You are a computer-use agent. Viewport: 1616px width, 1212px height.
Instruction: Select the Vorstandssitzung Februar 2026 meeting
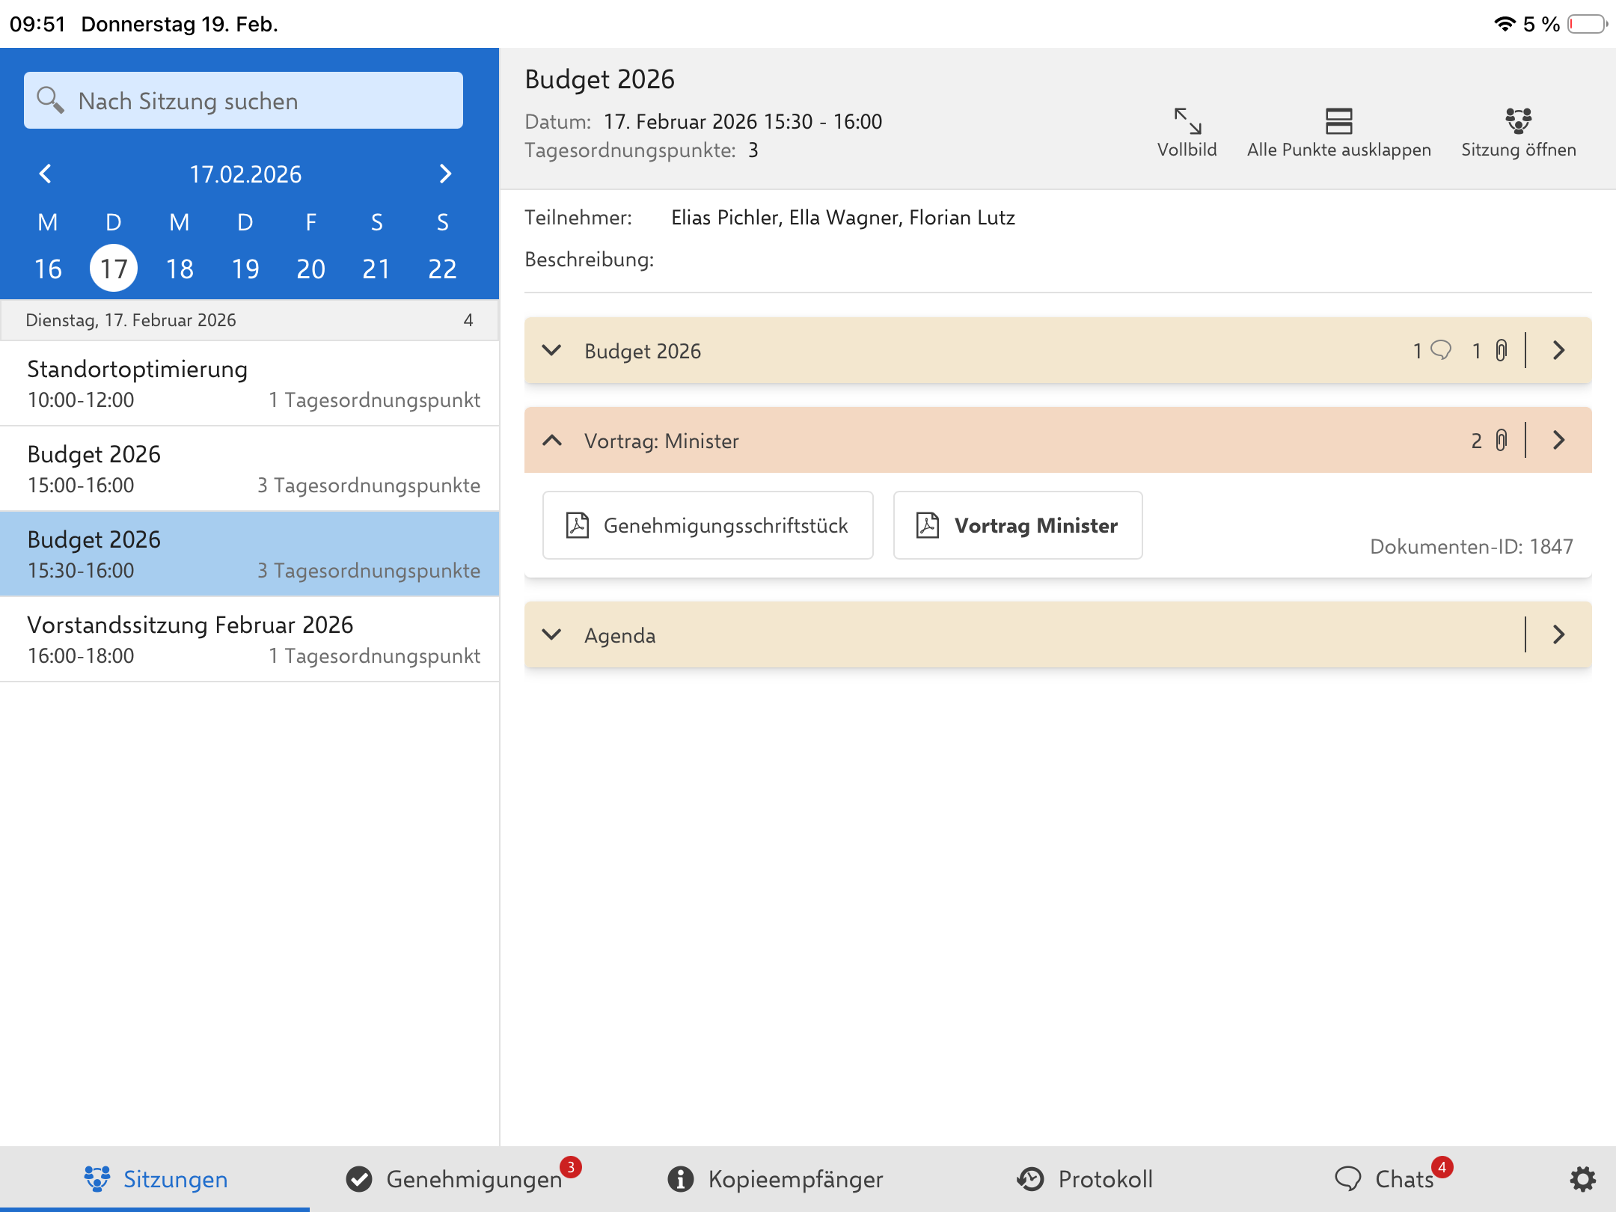click(x=249, y=639)
